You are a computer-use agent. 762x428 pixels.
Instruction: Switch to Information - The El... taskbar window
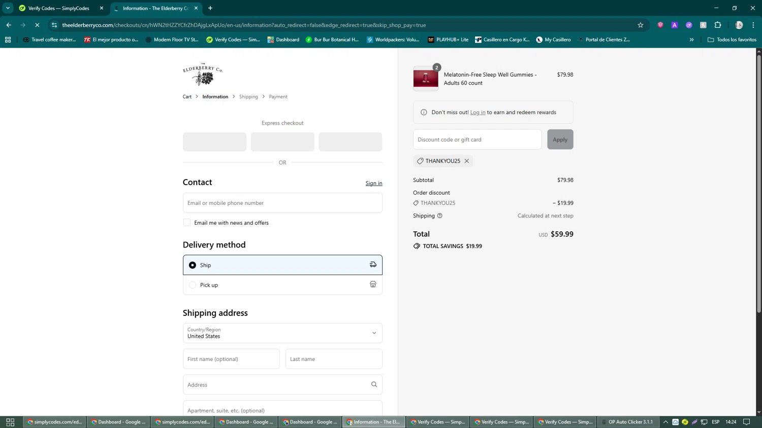point(374,422)
